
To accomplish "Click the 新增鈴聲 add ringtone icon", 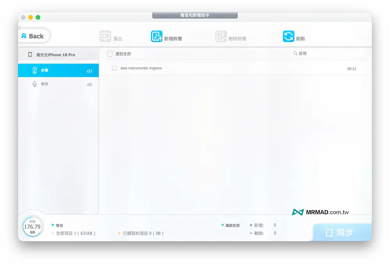I will pyautogui.click(x=157, y=37).
